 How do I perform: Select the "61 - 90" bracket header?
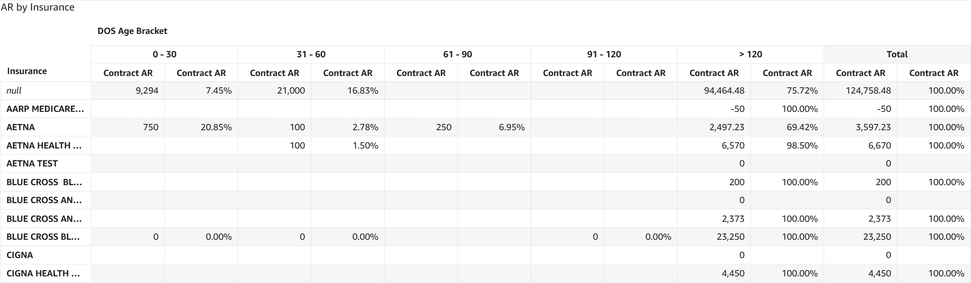(x=458, y=55)
